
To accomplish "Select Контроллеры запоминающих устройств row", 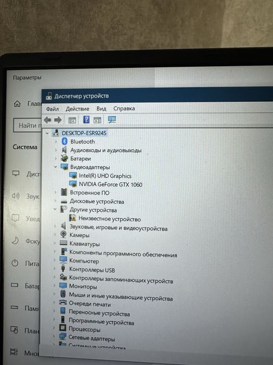I will point(121,279).
